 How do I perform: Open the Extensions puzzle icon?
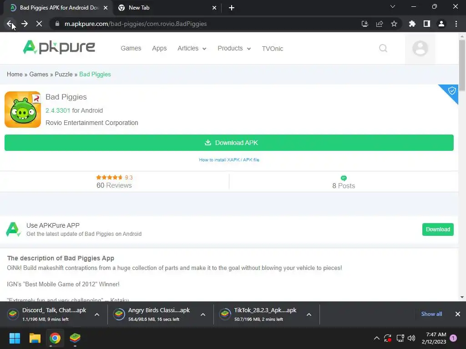(x=412, y=24)
